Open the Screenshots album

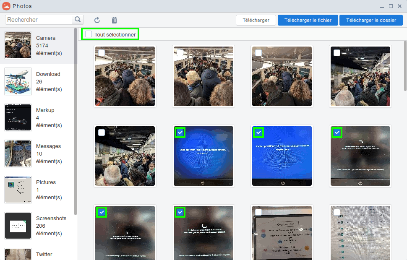click(x=37, y=226)
